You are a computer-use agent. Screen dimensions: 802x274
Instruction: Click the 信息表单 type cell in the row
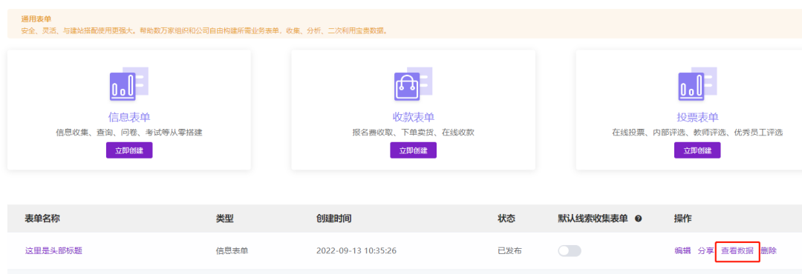pyautogui.click(x=232, y=251)
